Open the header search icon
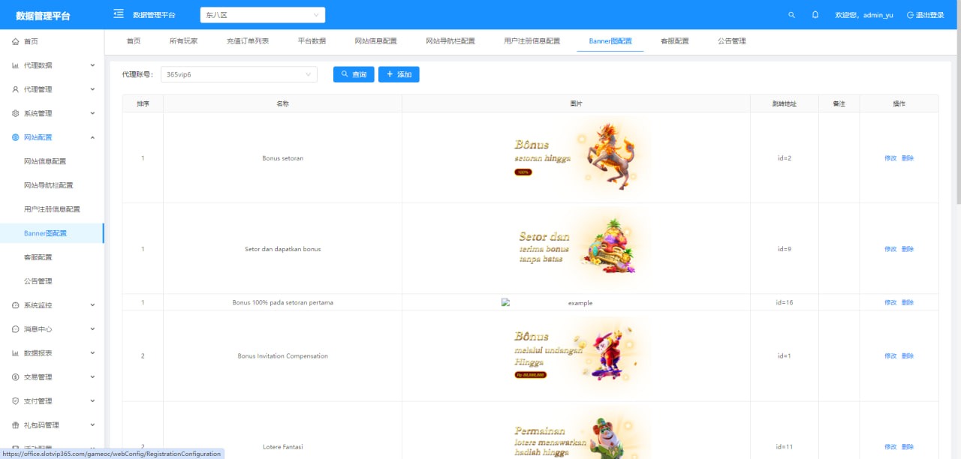The image size is (961, 459). [791, 15]
